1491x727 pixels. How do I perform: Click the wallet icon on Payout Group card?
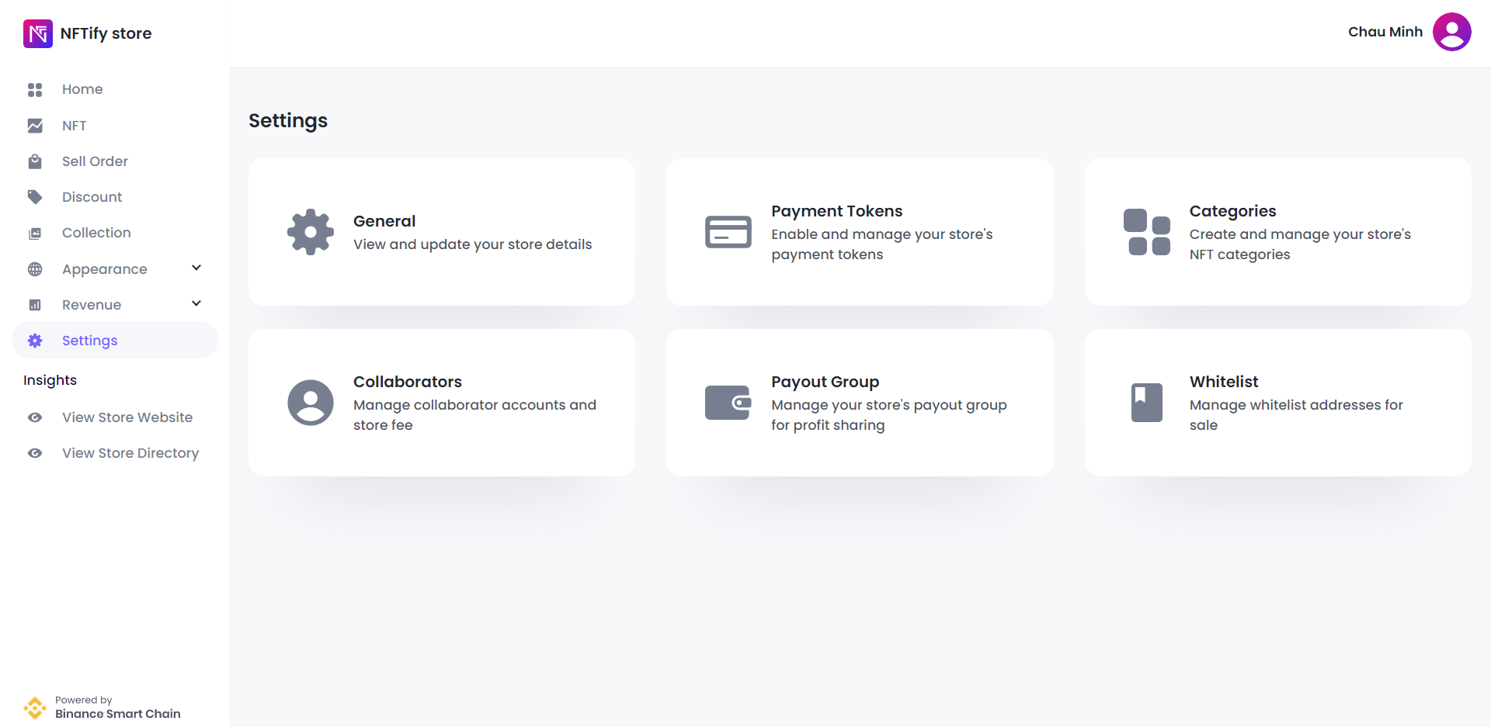click(728, 403)
